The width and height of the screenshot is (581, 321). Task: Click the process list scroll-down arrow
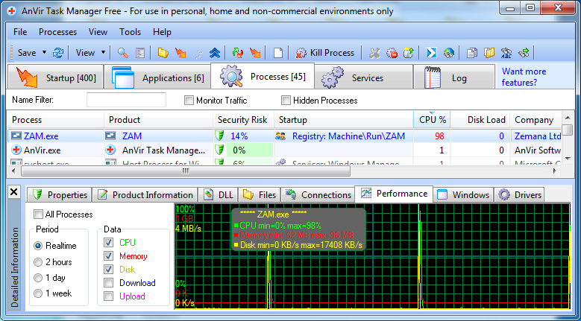(x=568, y=159)
